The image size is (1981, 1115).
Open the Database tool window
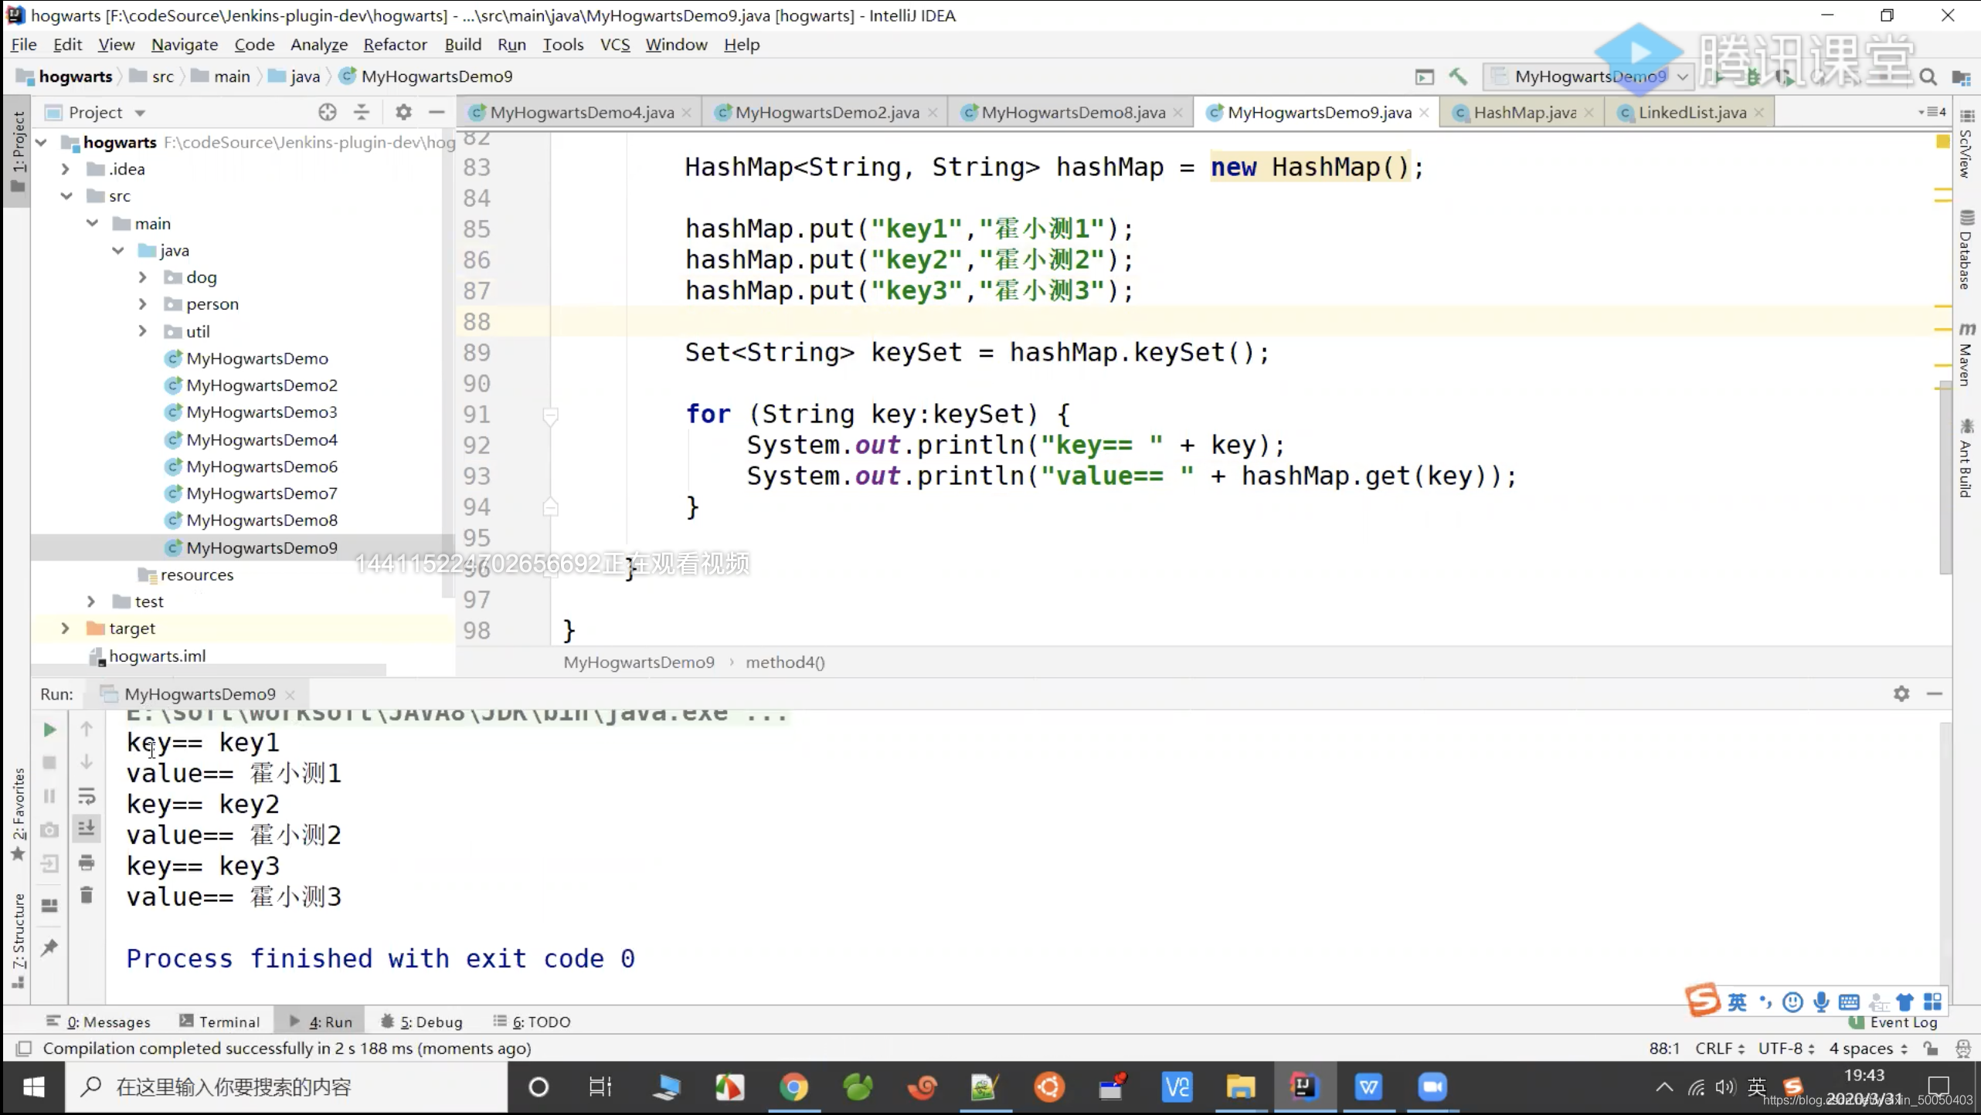tap(1966, 249)
